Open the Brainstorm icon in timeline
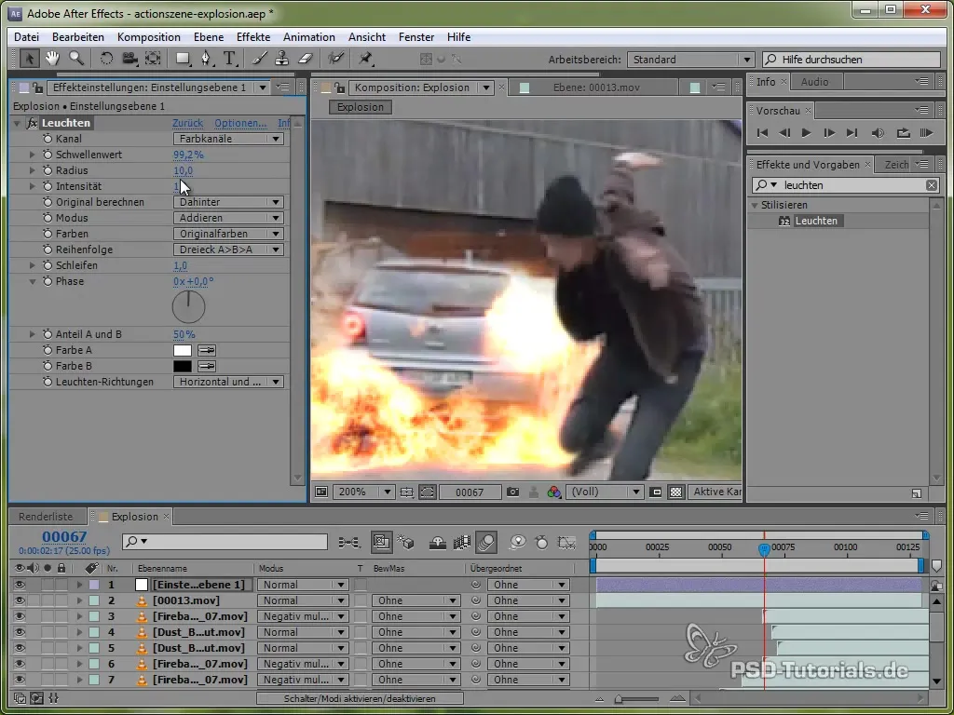The width and height of the screenshot is (954, 715). pyautogui.click(x=518, y=542)
